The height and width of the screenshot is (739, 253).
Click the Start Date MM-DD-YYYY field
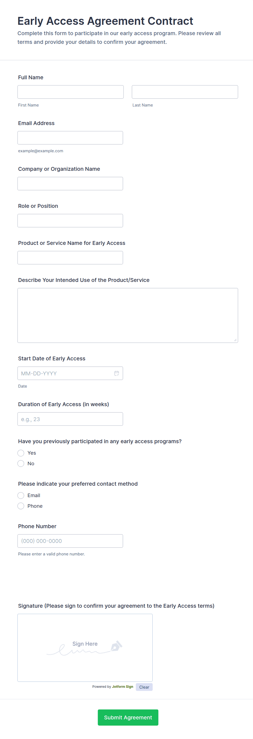[x=64, y=373]
